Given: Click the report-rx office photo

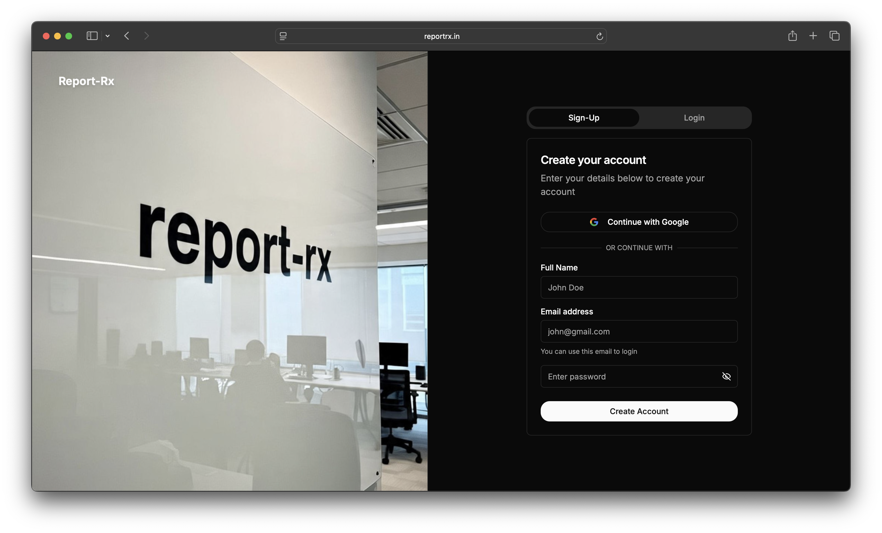Looking at the screenshot, I should [x=230, y=271].
